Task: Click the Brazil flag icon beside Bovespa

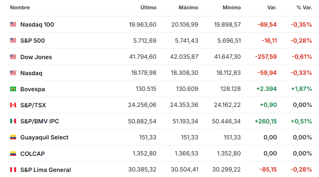Action: 13,89
